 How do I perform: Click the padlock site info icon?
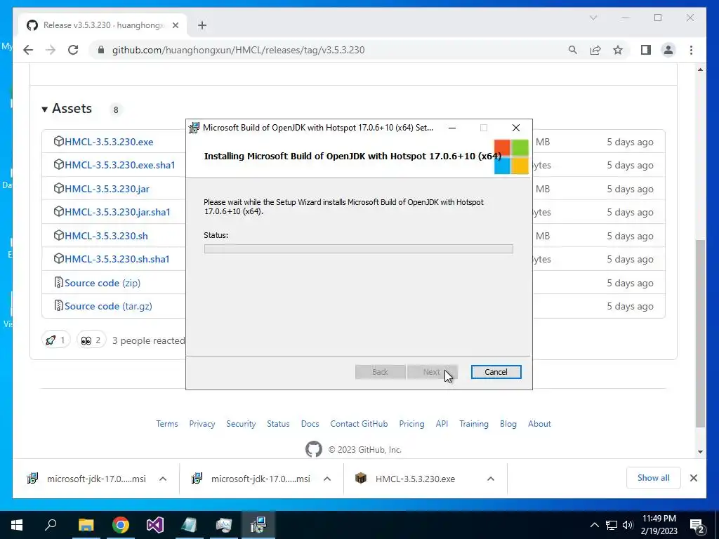[x=101, y=50]
